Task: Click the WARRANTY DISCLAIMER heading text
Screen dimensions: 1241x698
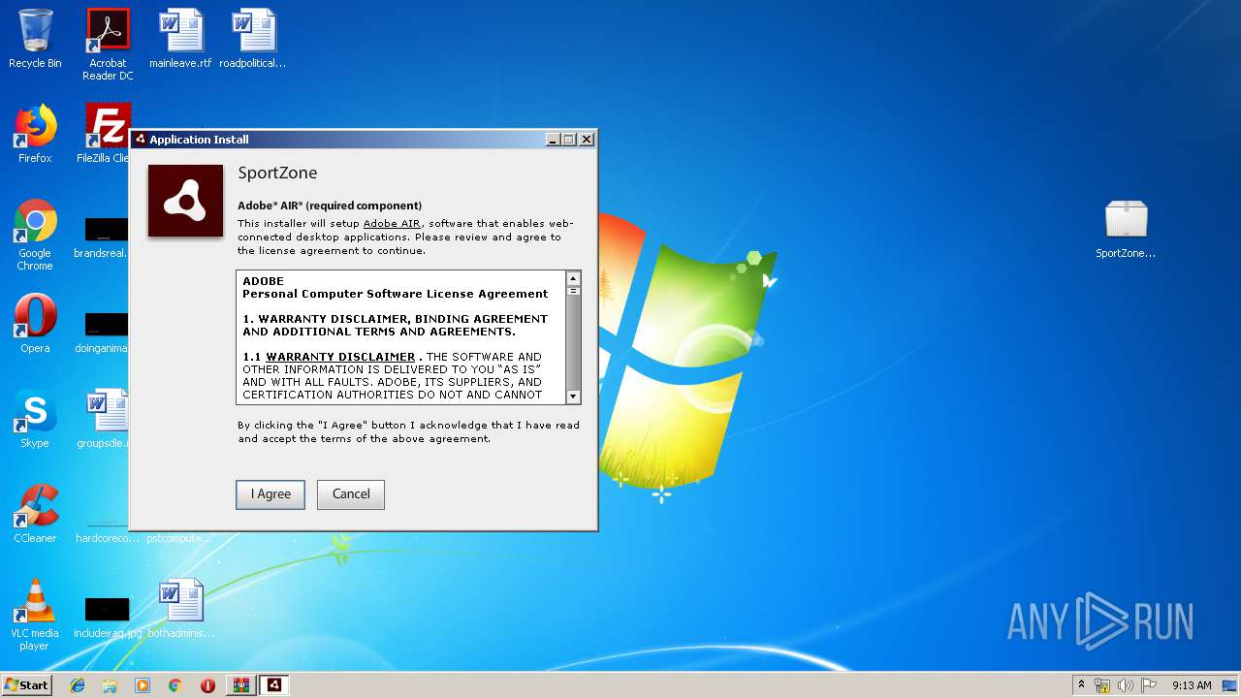Action: tap(340, 357)
